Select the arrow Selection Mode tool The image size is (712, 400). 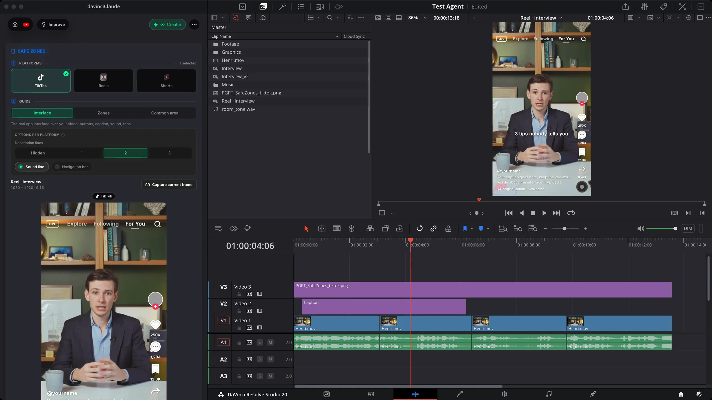[306, 229]
